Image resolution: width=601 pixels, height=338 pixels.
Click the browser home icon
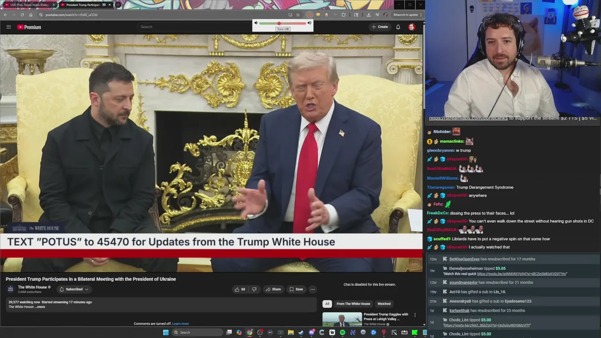tap(31, 15)
